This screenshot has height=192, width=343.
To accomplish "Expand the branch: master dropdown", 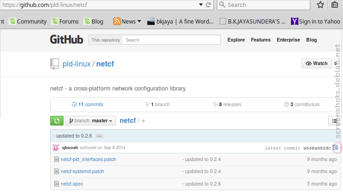I will click(91, 121).
